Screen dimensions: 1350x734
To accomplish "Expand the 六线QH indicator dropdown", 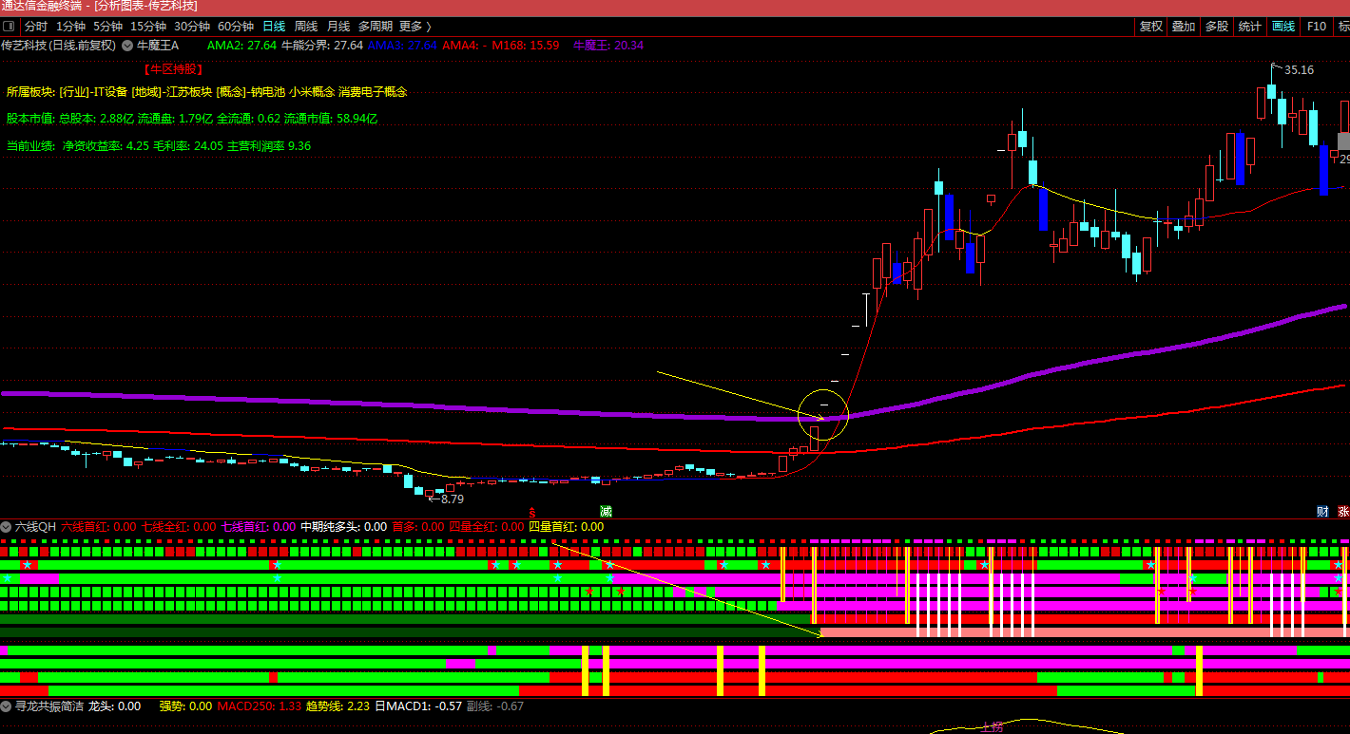I will click(6, 526).
